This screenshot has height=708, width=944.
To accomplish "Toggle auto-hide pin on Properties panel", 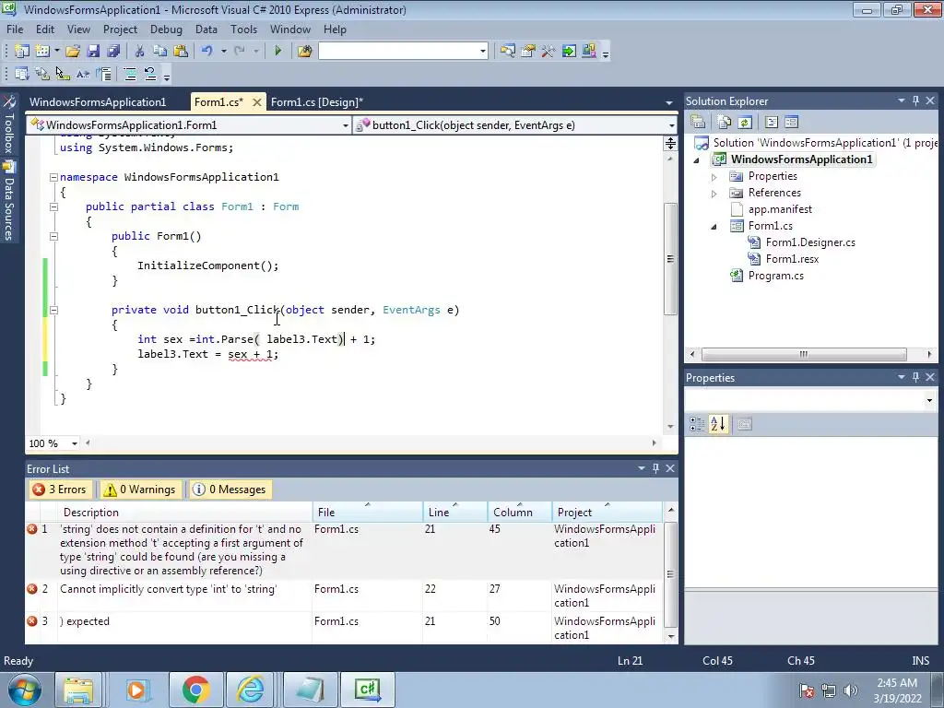I will (915, 377).
